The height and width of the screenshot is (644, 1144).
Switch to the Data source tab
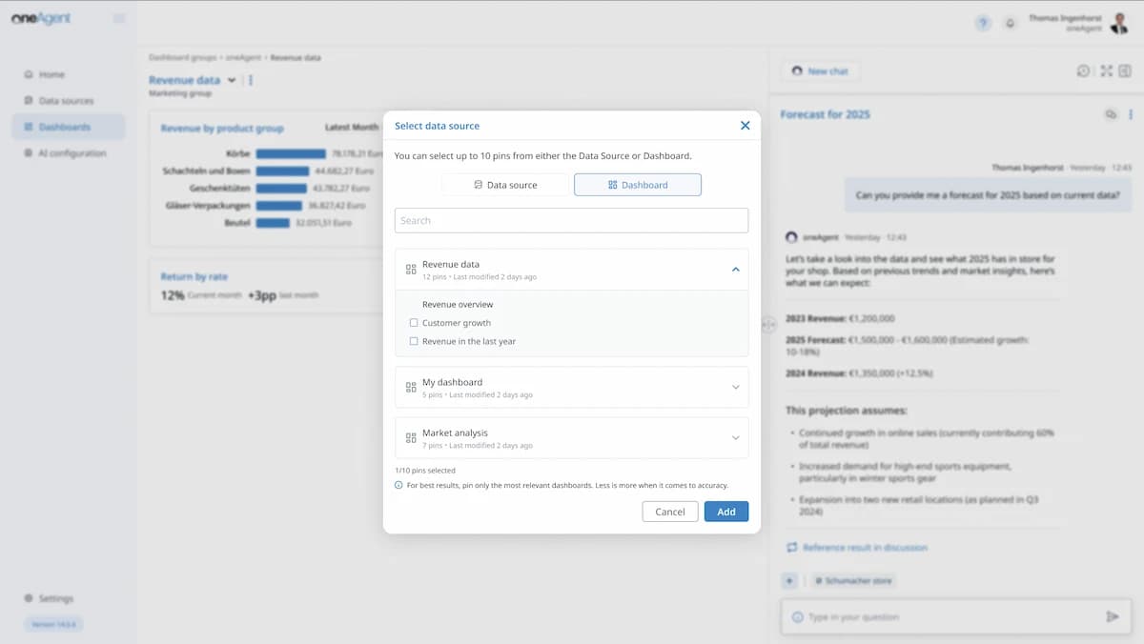[x=505, y=185]
